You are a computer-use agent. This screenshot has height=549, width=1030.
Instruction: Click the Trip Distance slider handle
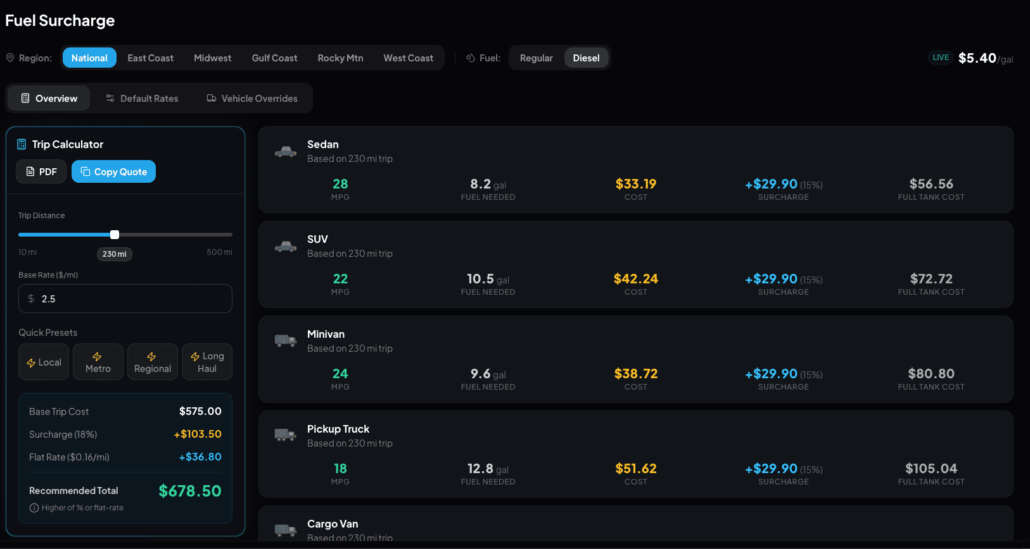[x=115, y=235]
